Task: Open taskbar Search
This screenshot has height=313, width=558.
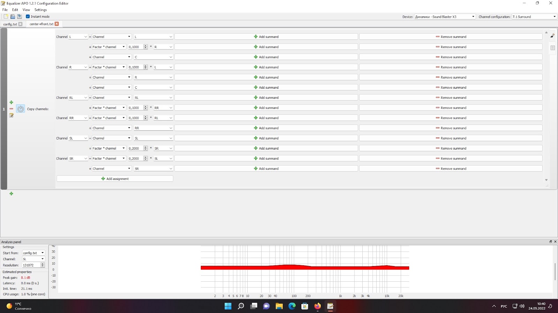Action: coord(241,306)
